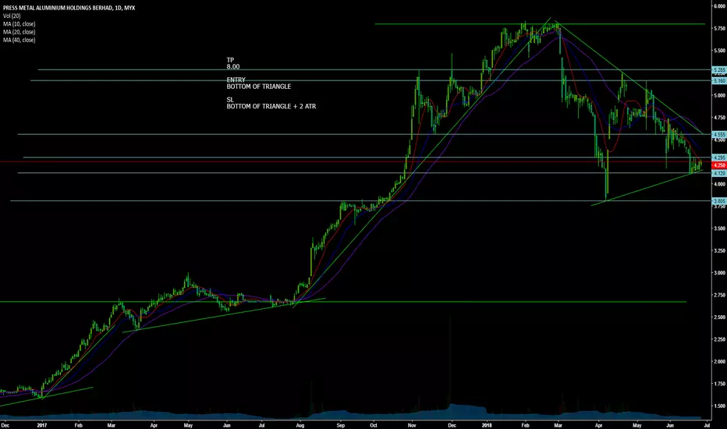
Task: Select the Vol (20) indicator legend
Action: pos(12,16)
